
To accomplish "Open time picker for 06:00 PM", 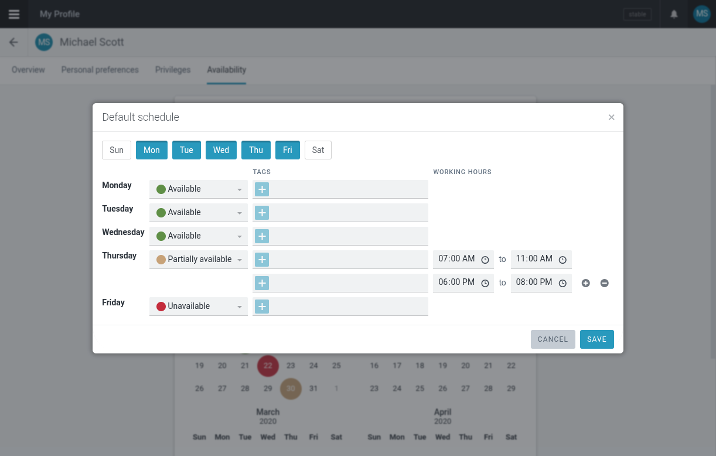I will coord(485,283).
